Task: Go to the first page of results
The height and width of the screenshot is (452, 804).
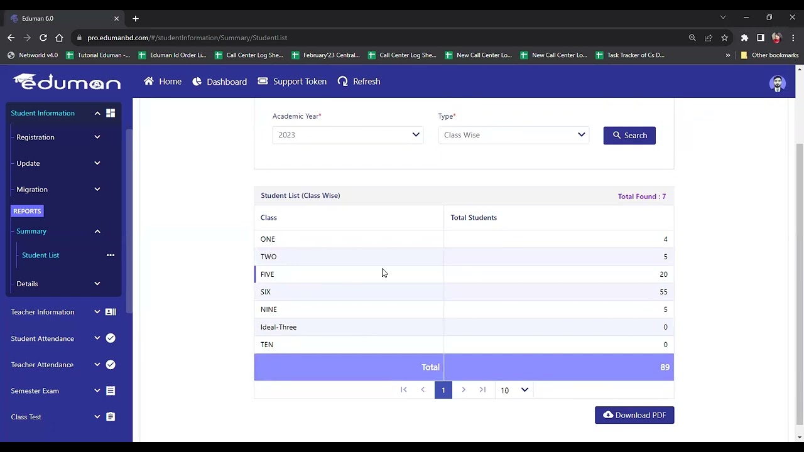Action: pyautogui.click(x=404, y=390)
